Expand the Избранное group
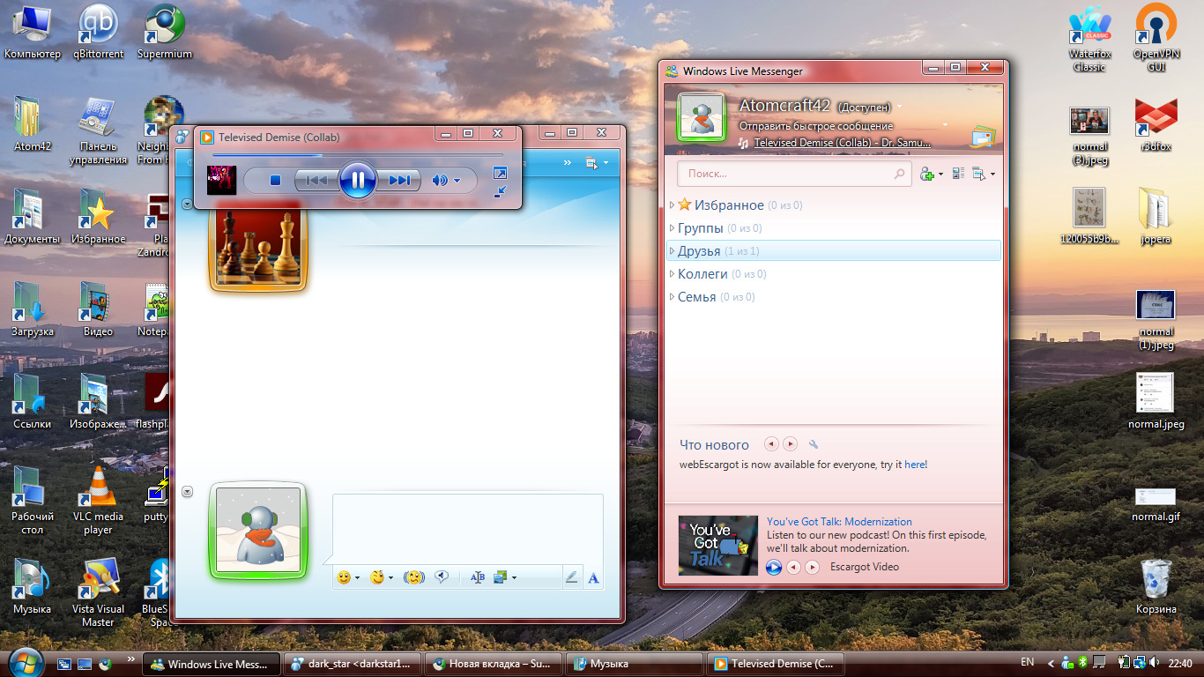The width and height of the screenshot is (1204, 677). pyautogui.click(x=672, y=205)
